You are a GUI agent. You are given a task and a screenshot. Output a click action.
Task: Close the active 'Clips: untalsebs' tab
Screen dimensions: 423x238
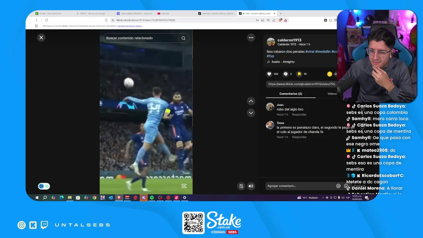coord(274,14)
